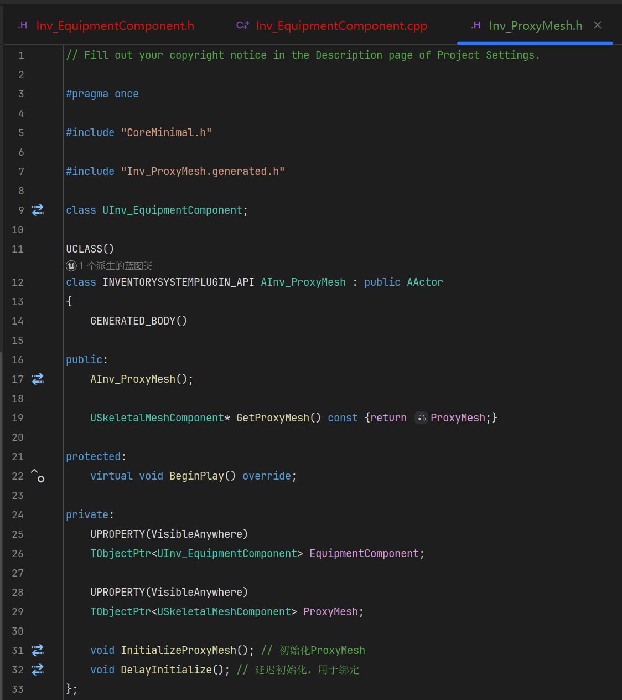The height and width of the screenshot is (700, 622).
Task: Click the AInv_ProxyMesh() constructor declaration
Action: click(x=142, y=379)
